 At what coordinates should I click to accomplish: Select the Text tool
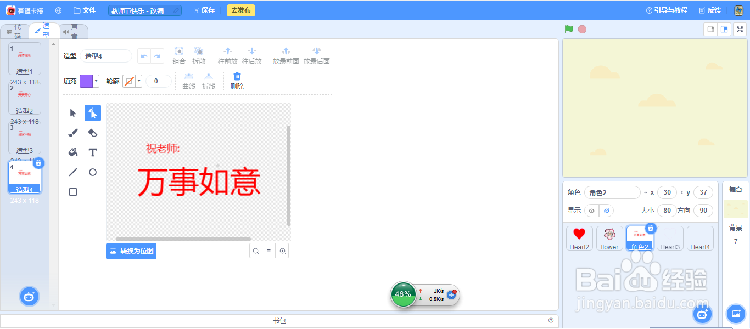(x=92, y=152)
